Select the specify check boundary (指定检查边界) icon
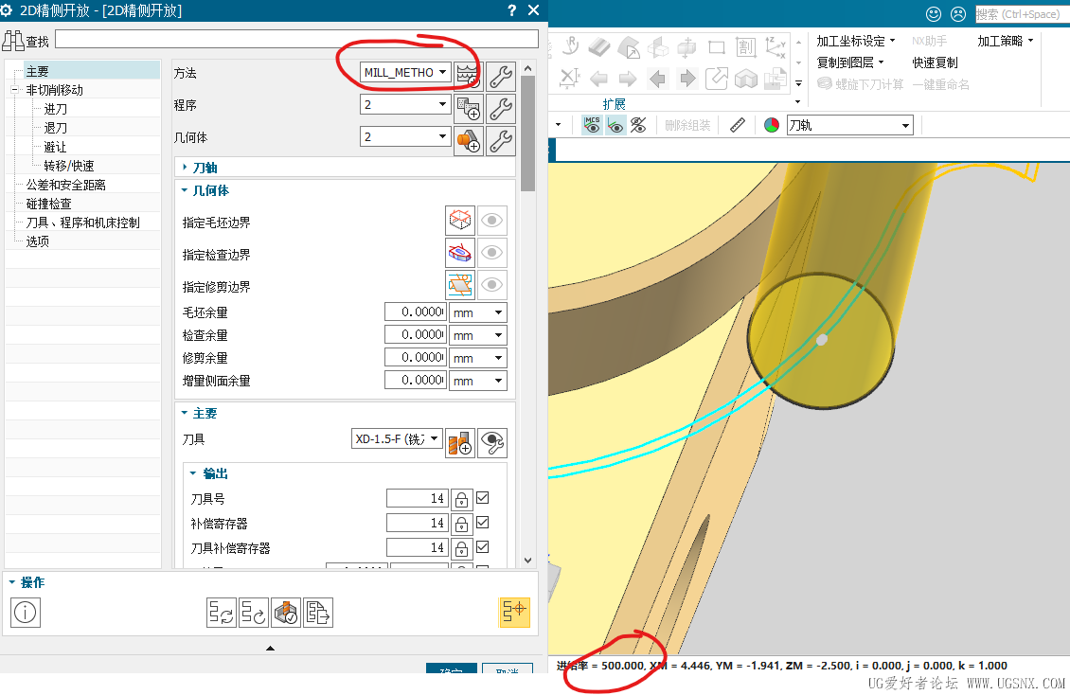Image resolution: width=1070 pixels, height=695 pixels. coord(460,253)
